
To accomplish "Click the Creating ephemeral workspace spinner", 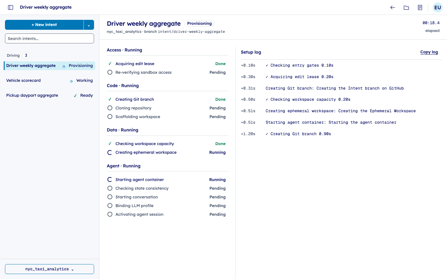I will [110, 153].
